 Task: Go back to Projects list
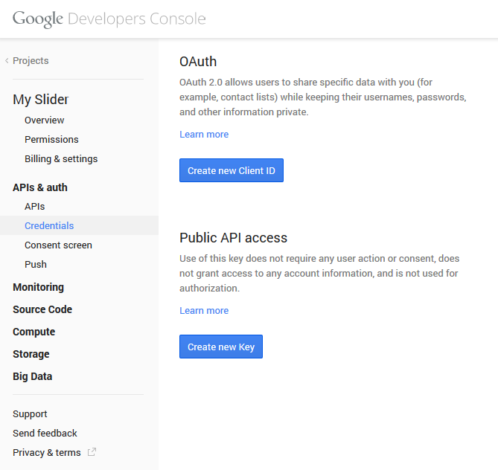(31, 61)
